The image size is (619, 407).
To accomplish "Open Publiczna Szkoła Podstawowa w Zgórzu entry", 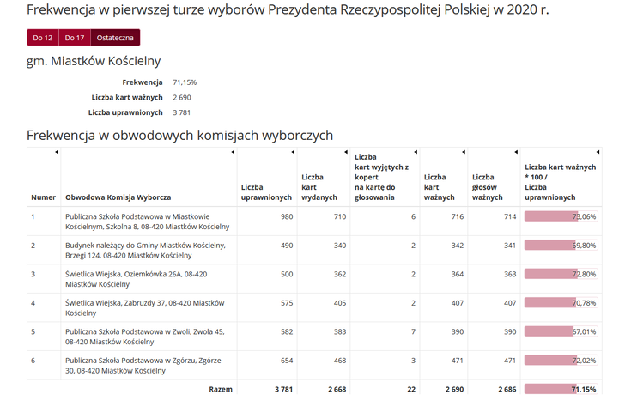I will click(143, 366).
